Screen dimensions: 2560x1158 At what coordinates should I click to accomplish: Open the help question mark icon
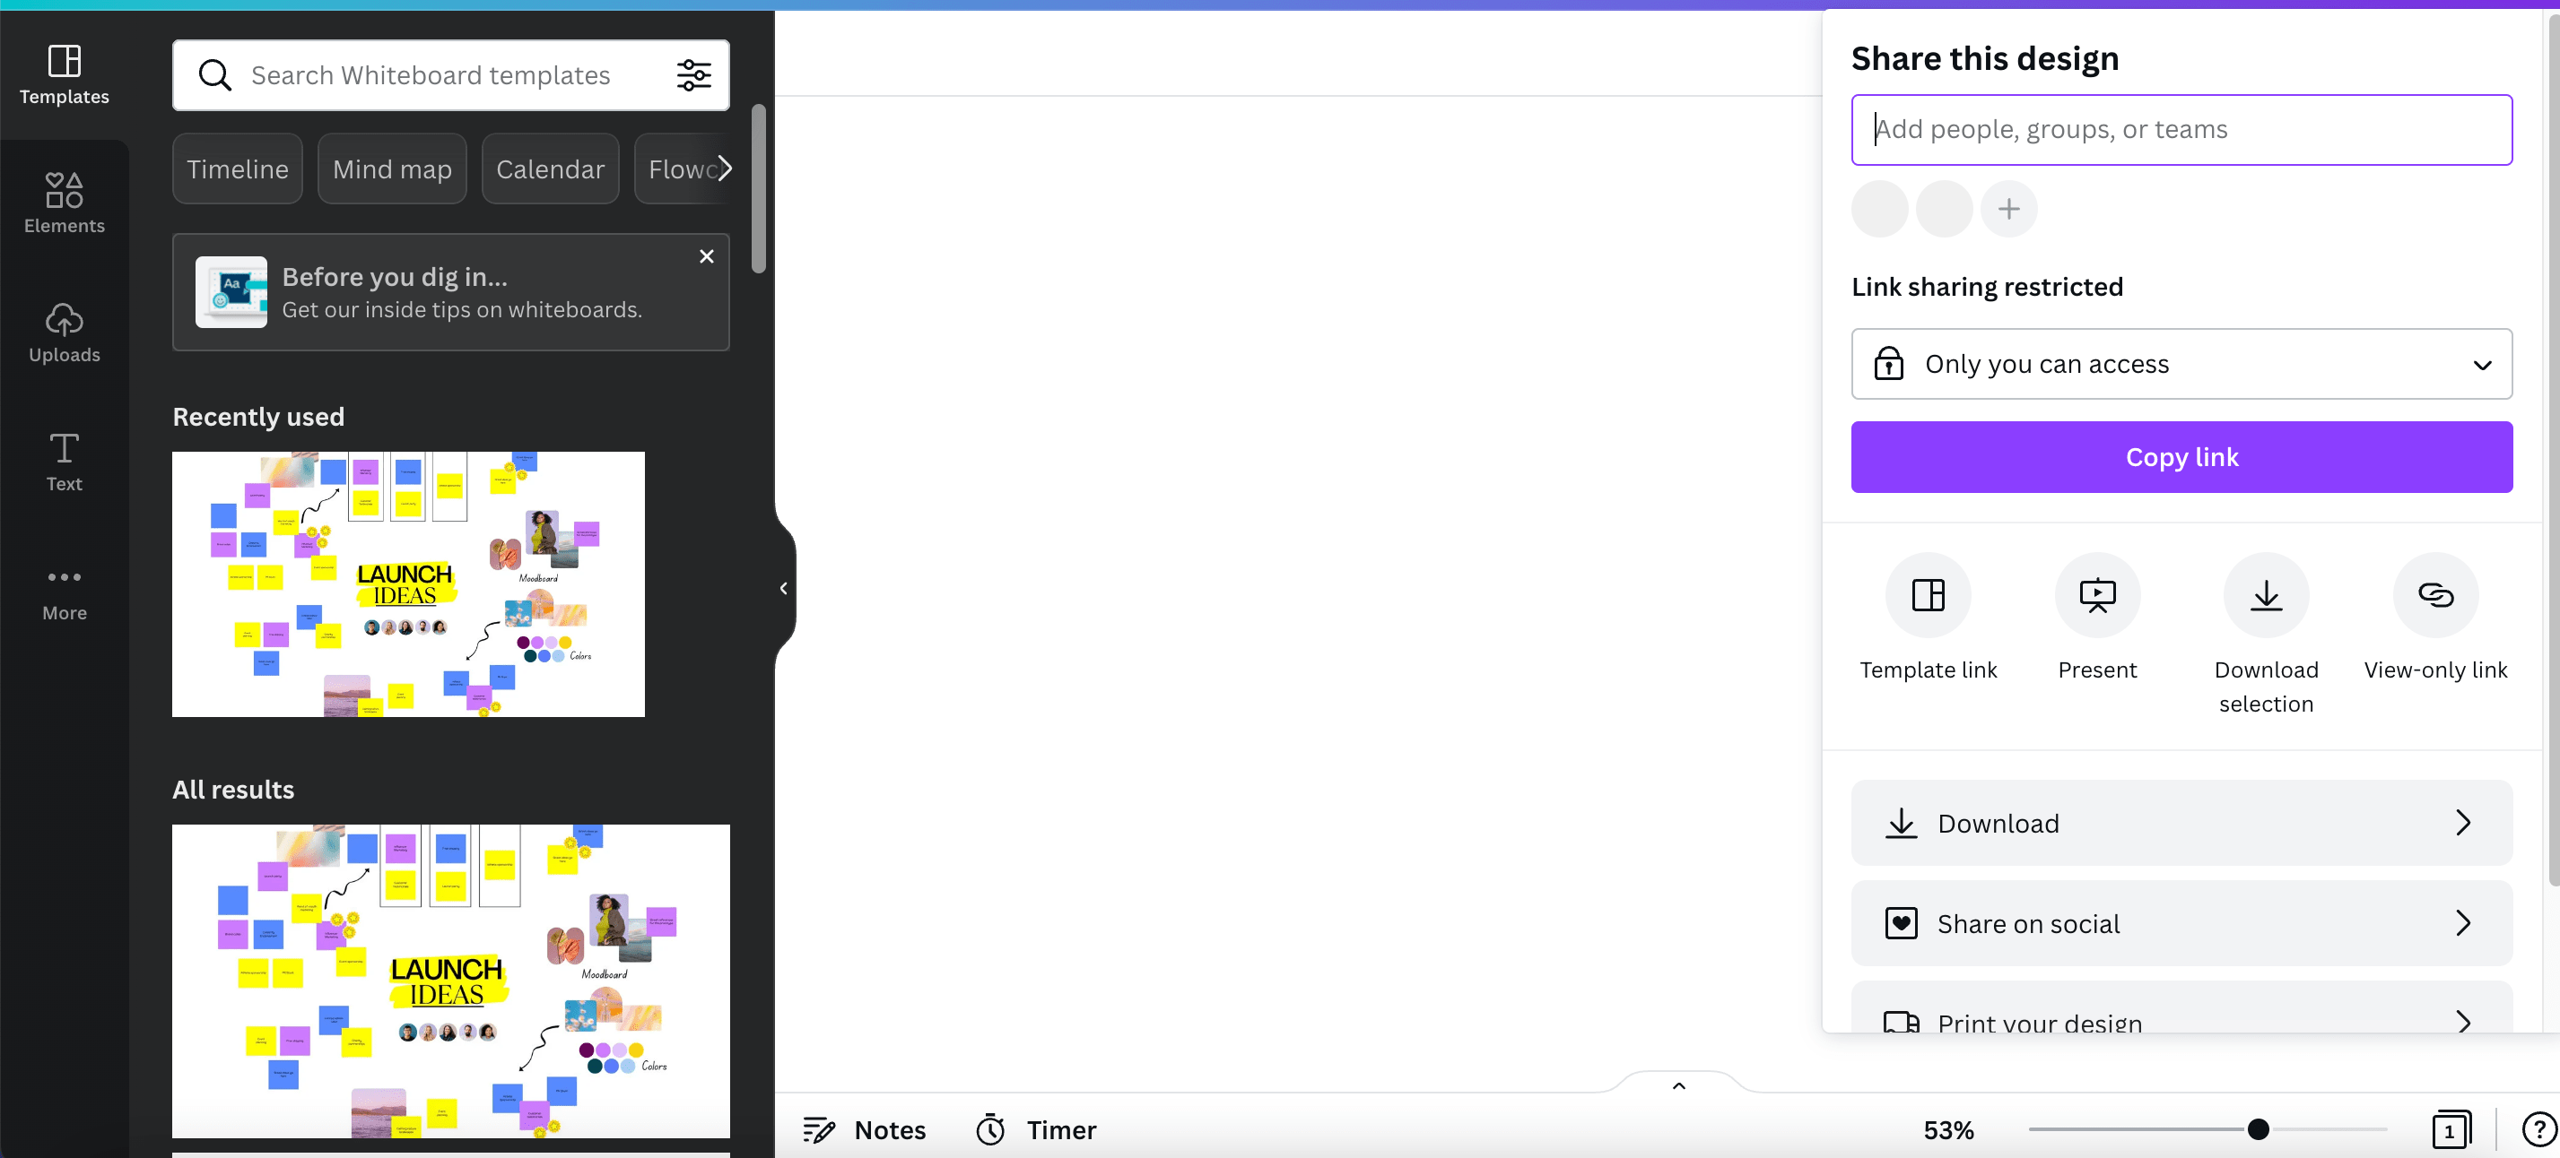[2538, 1130]
